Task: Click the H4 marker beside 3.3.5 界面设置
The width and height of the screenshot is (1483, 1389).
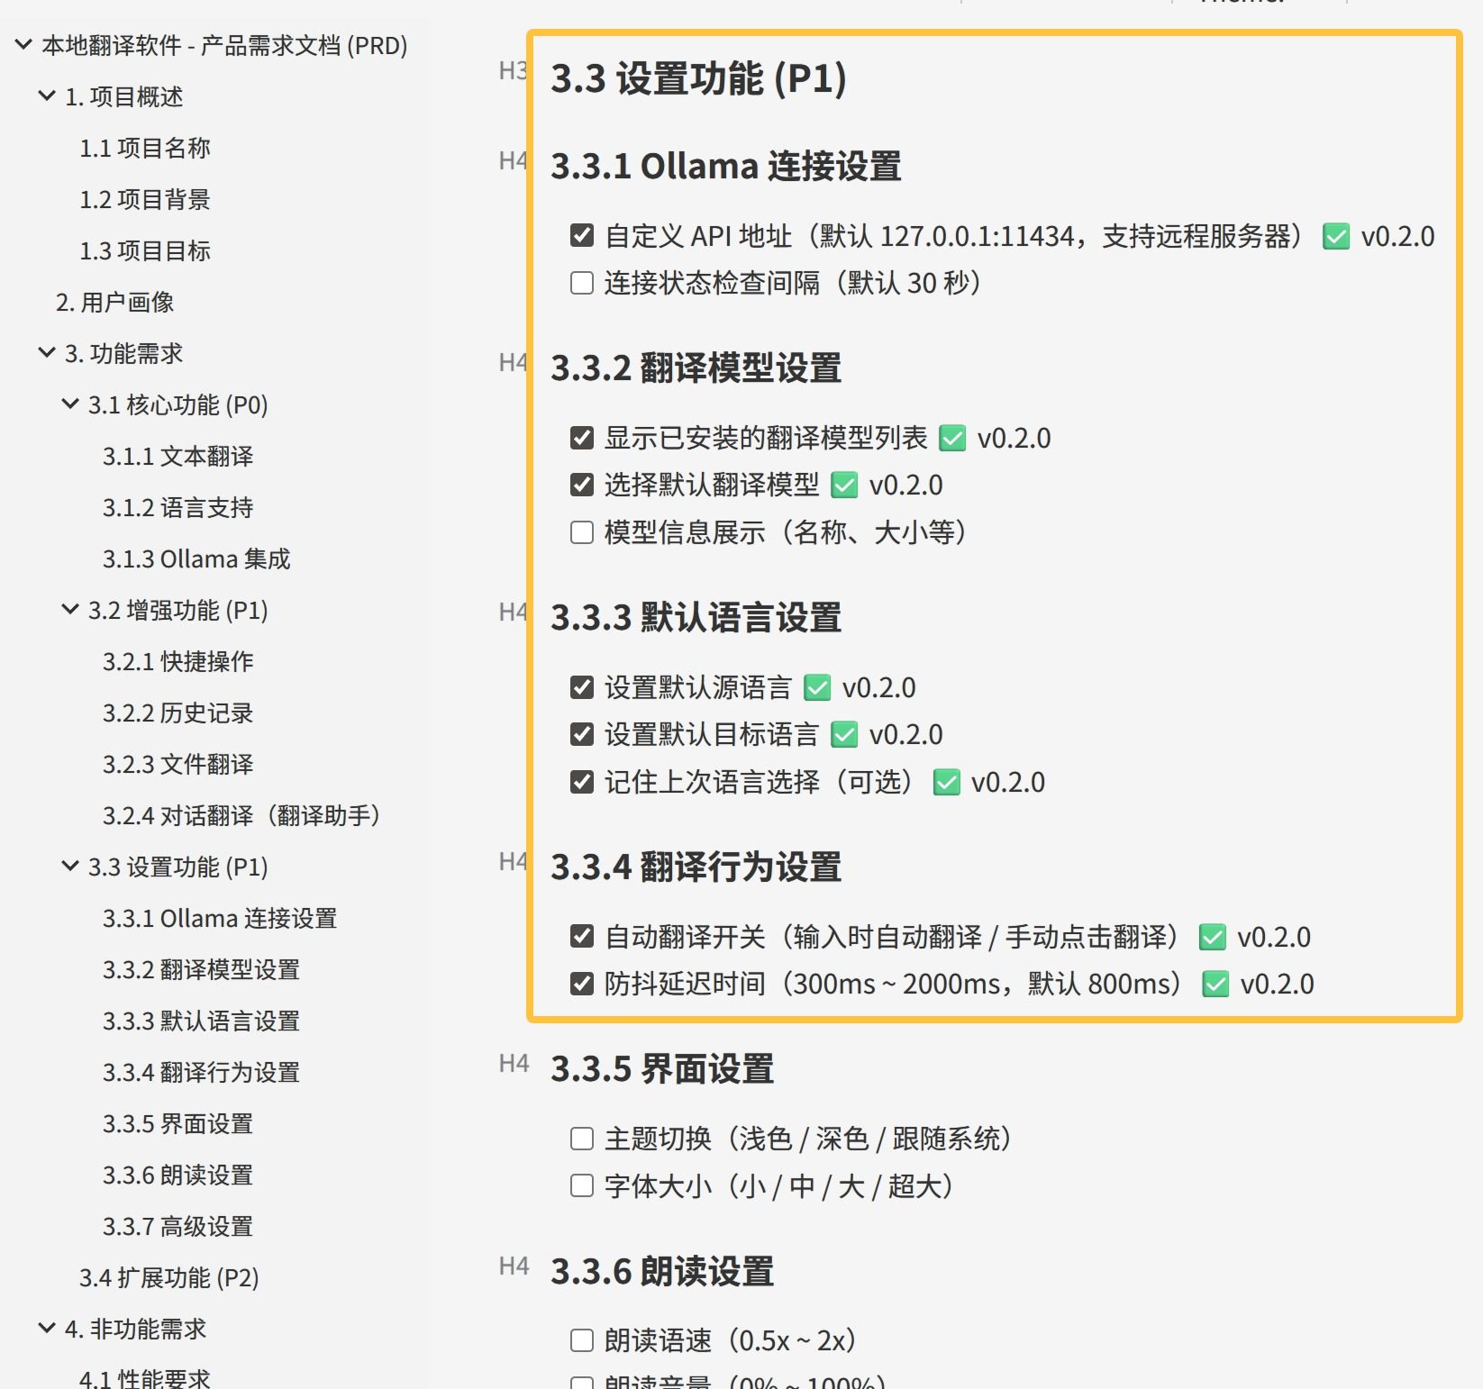Action: (x=514, y=1064)
